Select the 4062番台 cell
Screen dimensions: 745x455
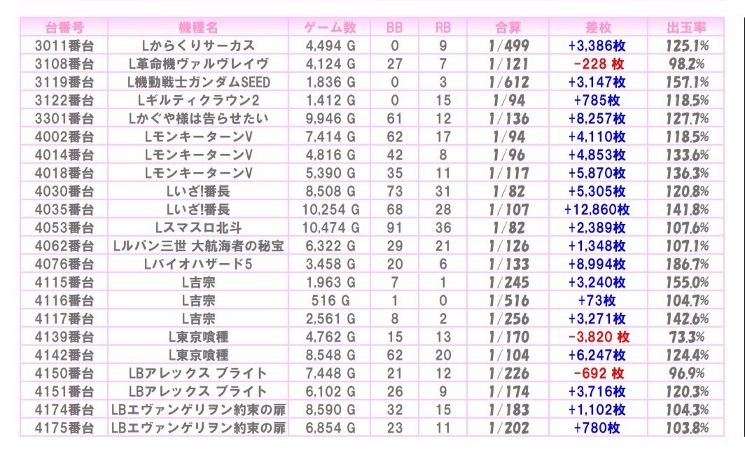(x=64, y=246)
